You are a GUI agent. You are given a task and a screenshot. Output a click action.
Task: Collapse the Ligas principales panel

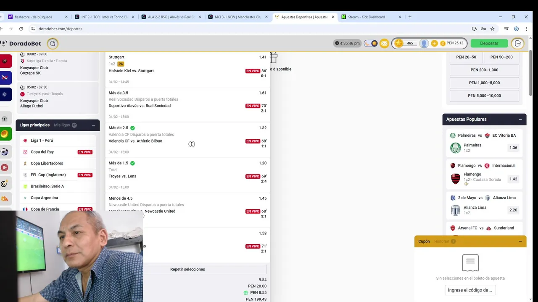(93, 125)
